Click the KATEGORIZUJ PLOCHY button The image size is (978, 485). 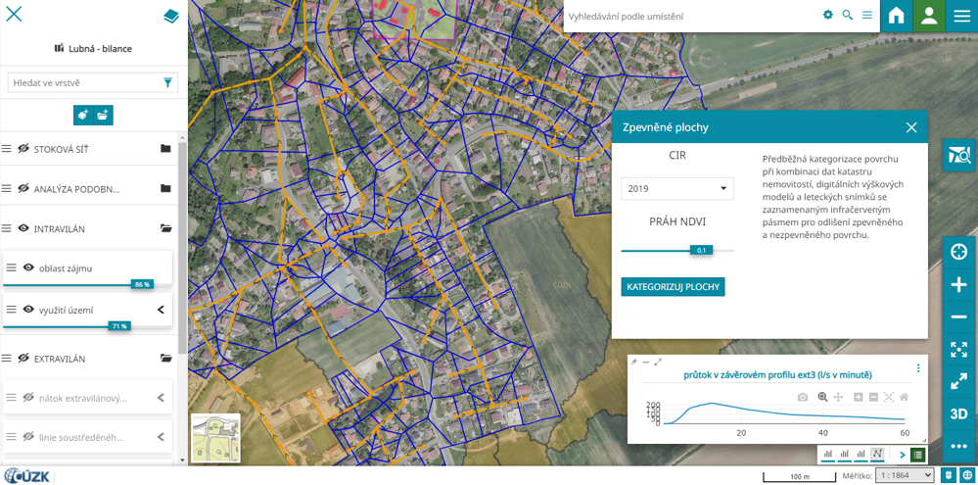(x=673, y=287)
